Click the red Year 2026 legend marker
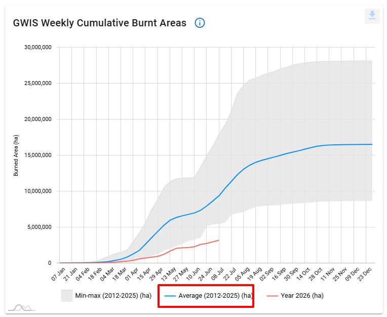387x317 pixels. pos(273,296)
